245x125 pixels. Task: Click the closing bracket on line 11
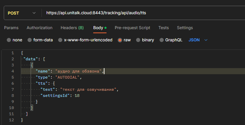coord(27,114)
